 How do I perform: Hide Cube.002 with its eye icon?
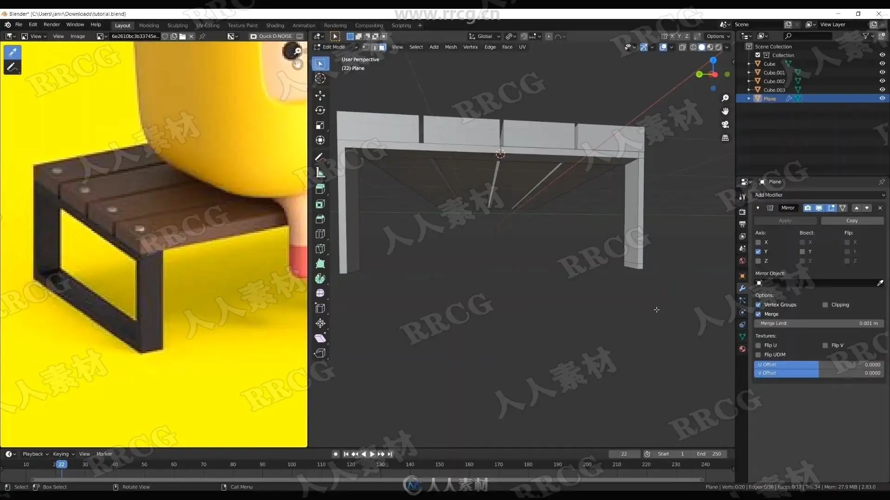tap(882, 81)
